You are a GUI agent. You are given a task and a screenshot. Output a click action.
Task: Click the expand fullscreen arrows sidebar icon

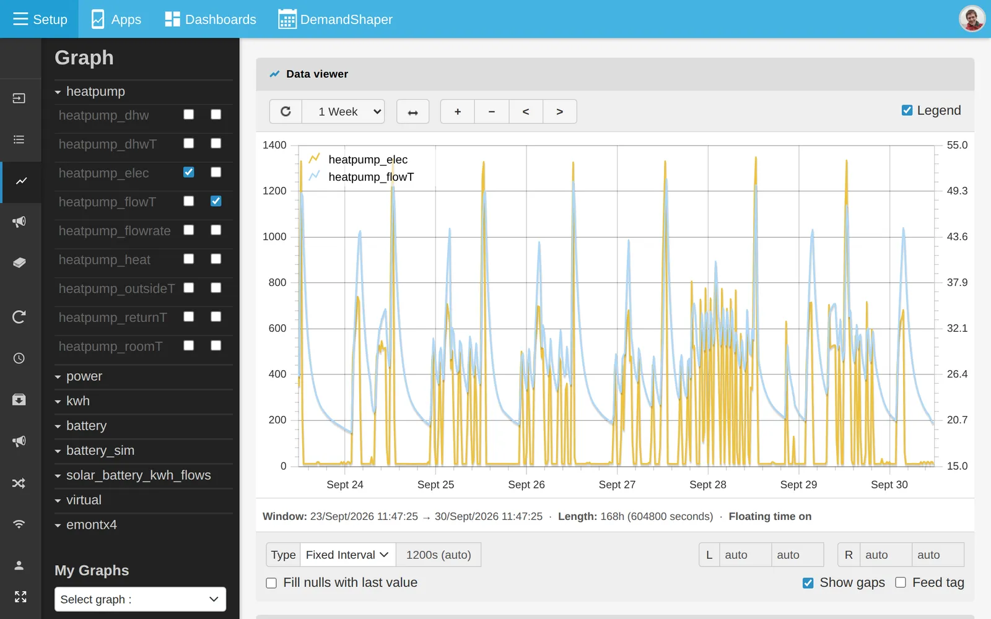20,597
